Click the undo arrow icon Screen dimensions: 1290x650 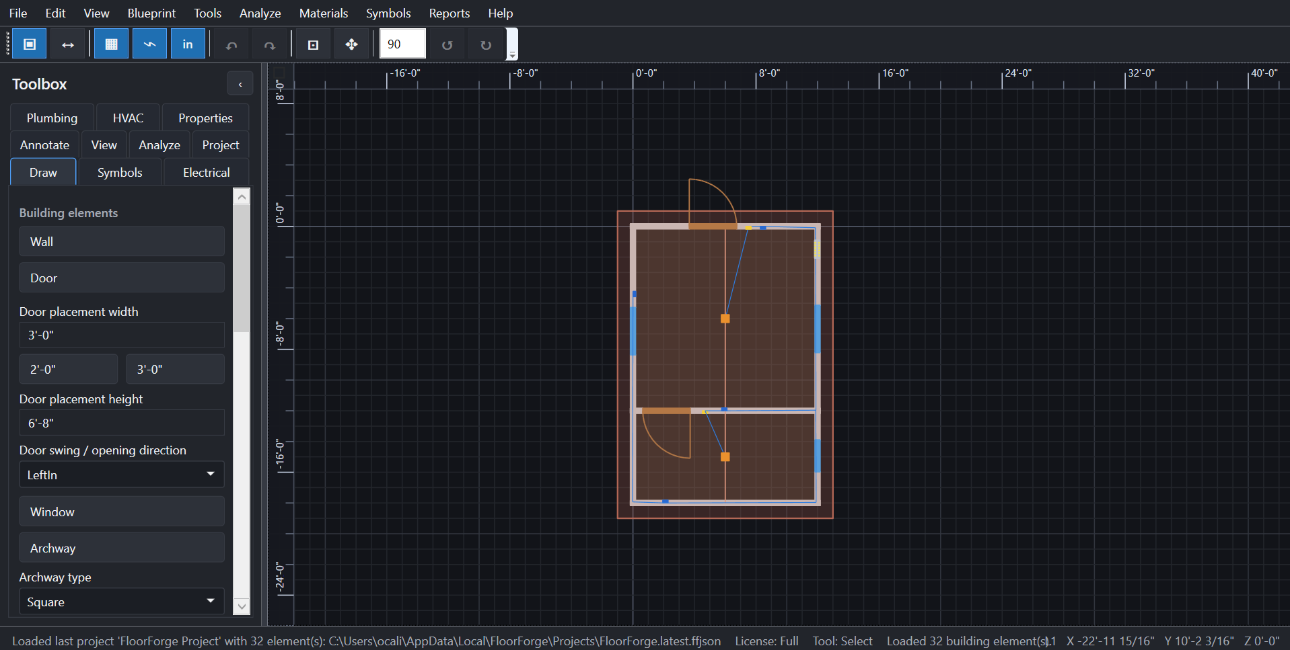tap(231, 45)
